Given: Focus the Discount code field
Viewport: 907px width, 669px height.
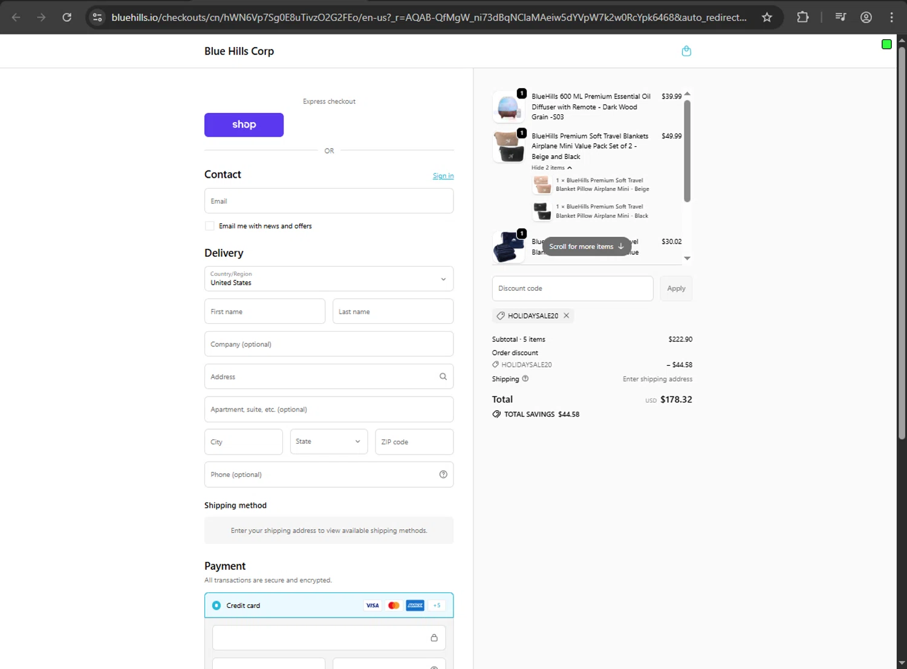Looking at the screenshot, I should (573, 289).
